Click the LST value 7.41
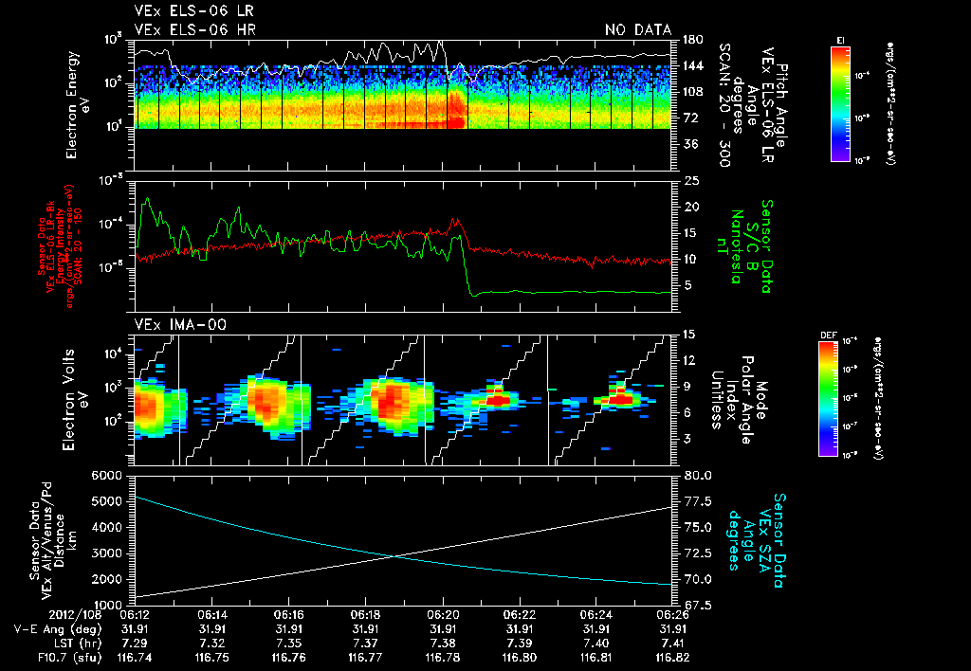Image resolution: width=971 pixels, height=671 pixels. [x=672, y=644]
